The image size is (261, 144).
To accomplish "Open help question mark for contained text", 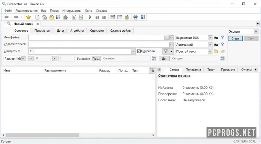I will pos(223,44).
